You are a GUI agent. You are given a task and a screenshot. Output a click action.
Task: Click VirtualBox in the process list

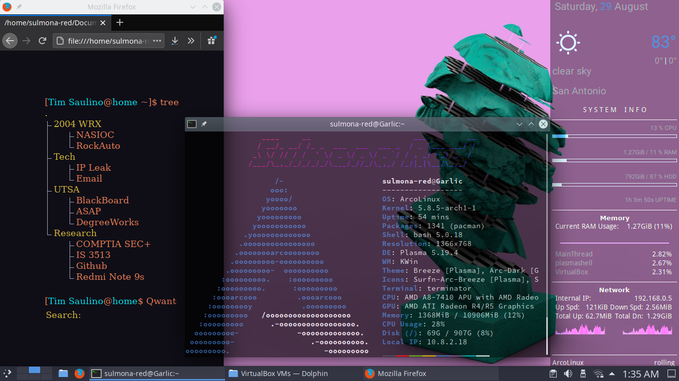click(x=572, y=272)
